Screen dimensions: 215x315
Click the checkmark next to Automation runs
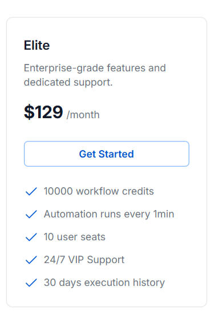(31, 214)
